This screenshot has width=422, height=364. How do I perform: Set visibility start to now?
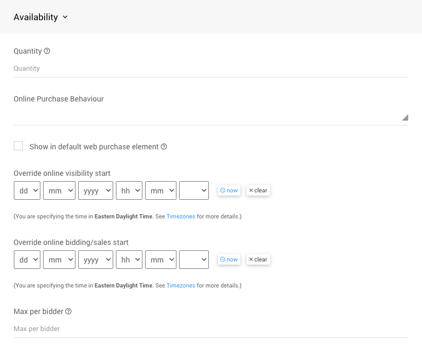(229, 190)
